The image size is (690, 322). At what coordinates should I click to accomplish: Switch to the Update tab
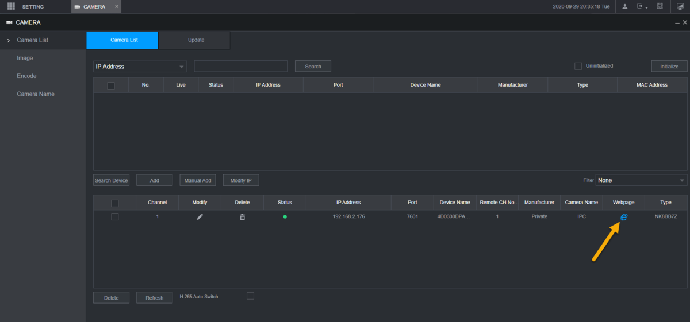(x=195, y=40)
